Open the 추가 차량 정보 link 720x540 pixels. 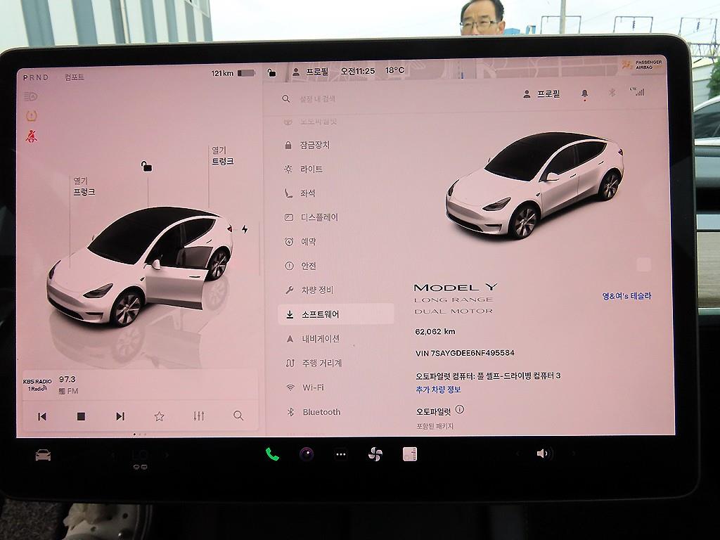tap(438, 389)
